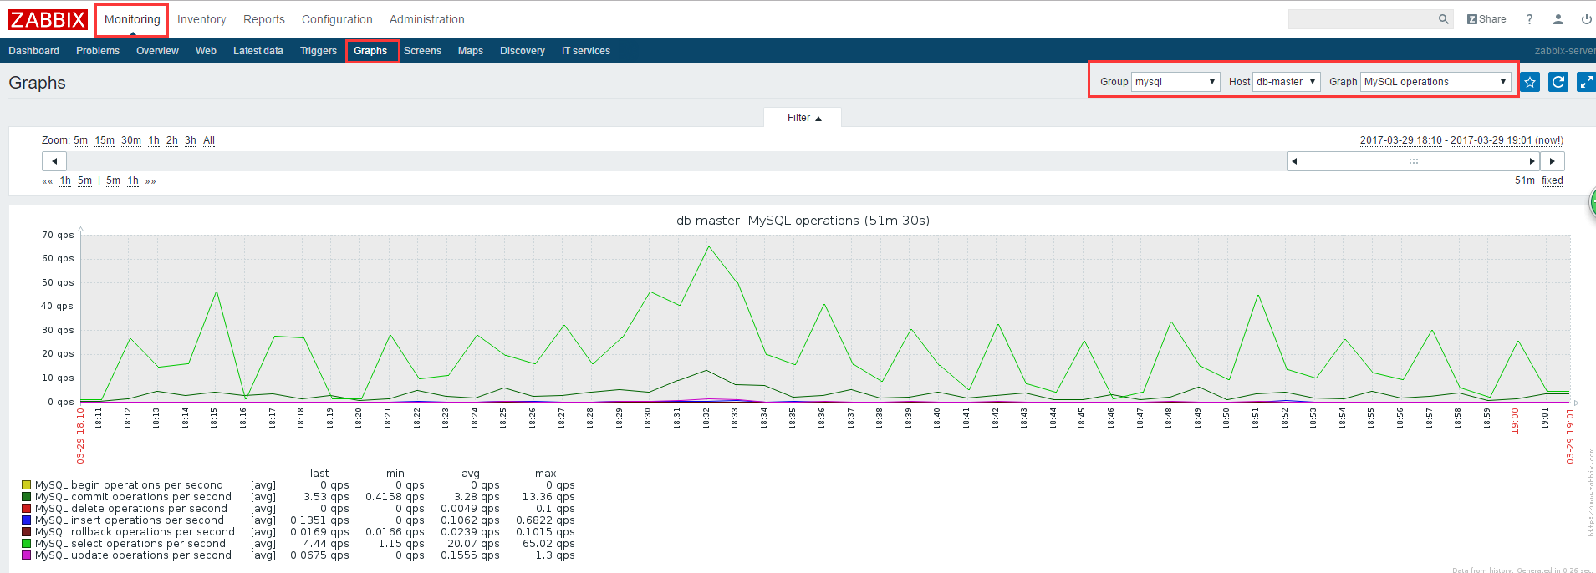Go to Web submenu
The width and height of the screenshot is (1596, 573).
[206, 51]
